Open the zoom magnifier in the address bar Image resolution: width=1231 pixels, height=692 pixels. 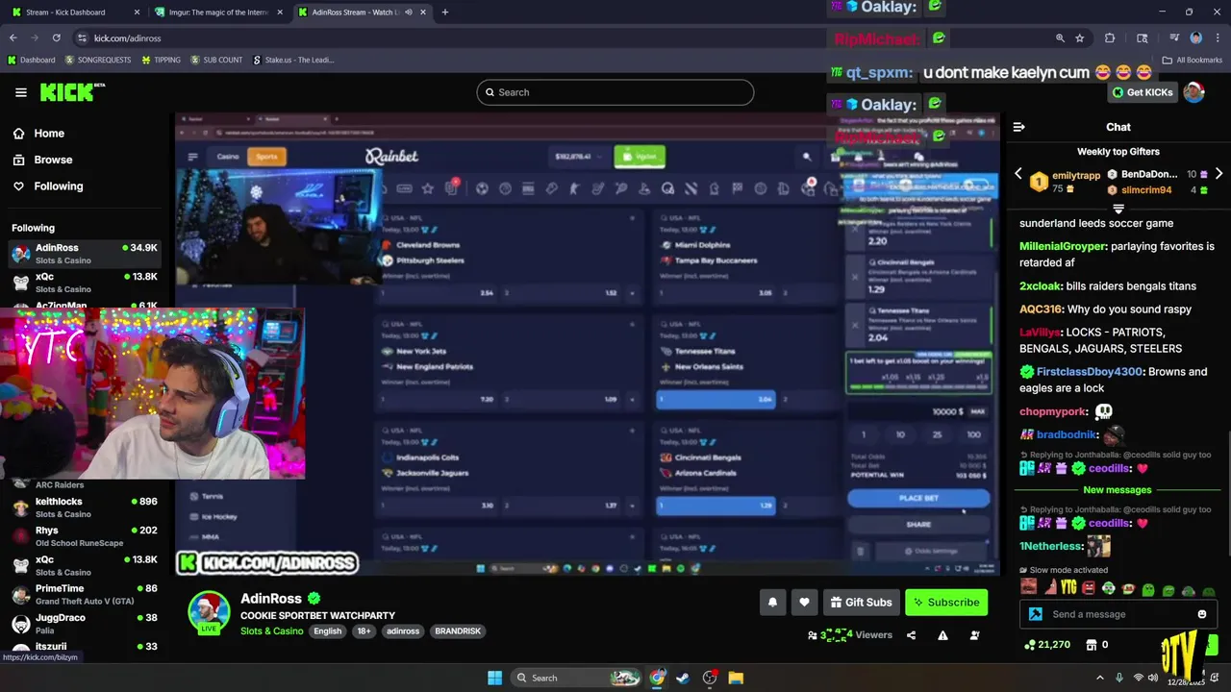pos(1060,37)
